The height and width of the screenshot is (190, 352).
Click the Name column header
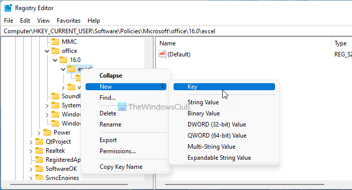(x=243, y=43)
